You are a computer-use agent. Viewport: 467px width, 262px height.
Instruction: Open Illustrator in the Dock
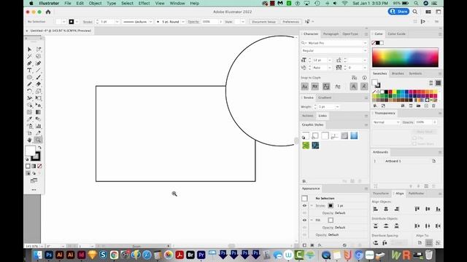click(x=60, y=255)
